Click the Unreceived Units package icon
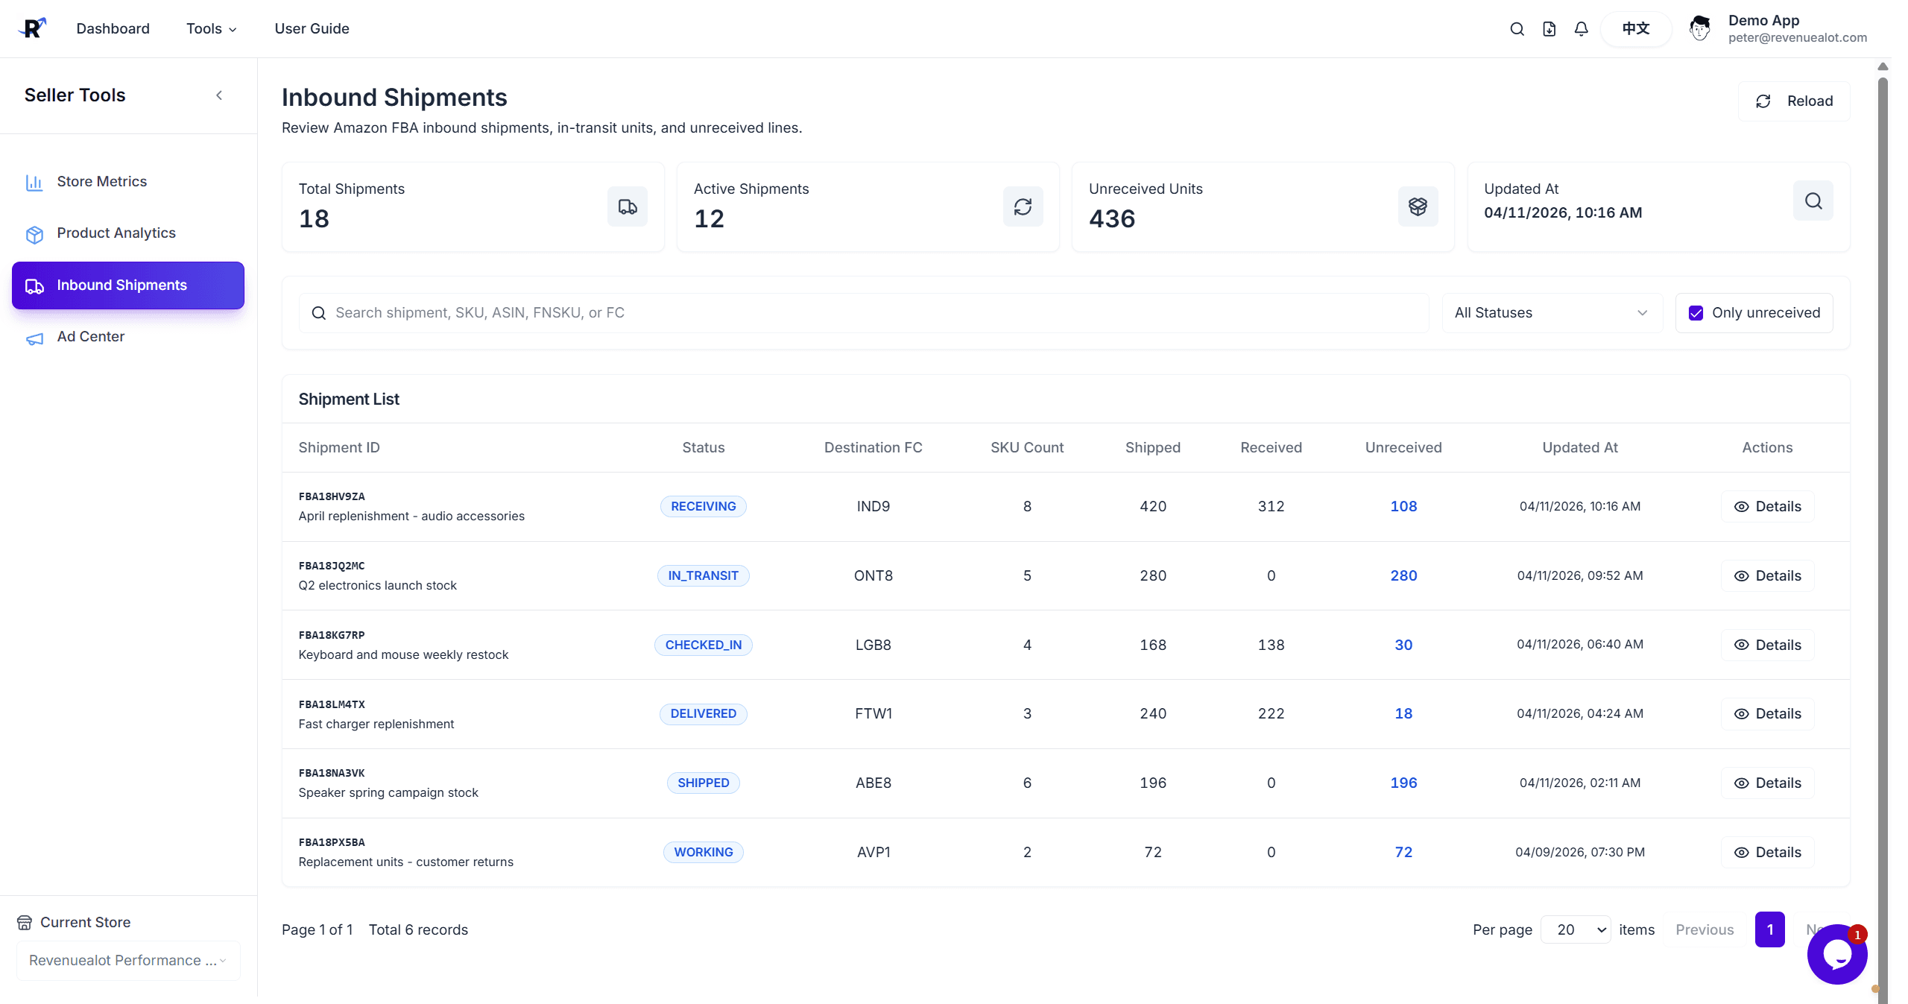Image resolution: width=1908 pixels, height=1004 pixels. [x=1418, y=206]
